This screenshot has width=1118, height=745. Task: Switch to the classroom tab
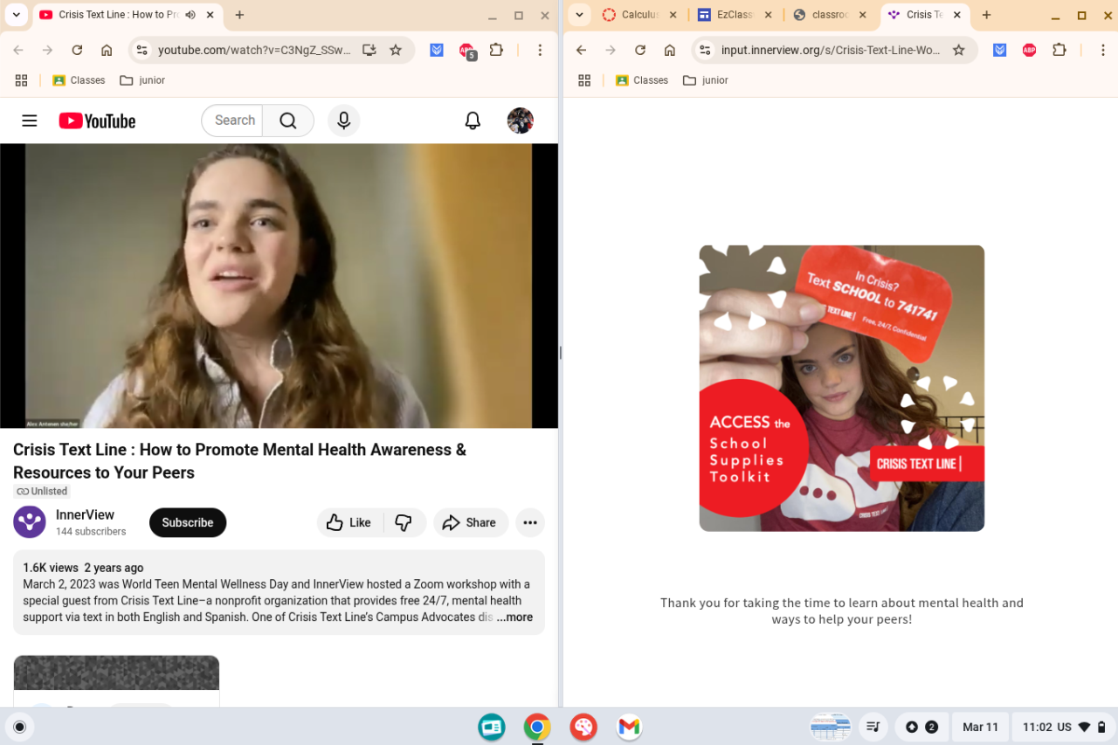coord(821,15)
